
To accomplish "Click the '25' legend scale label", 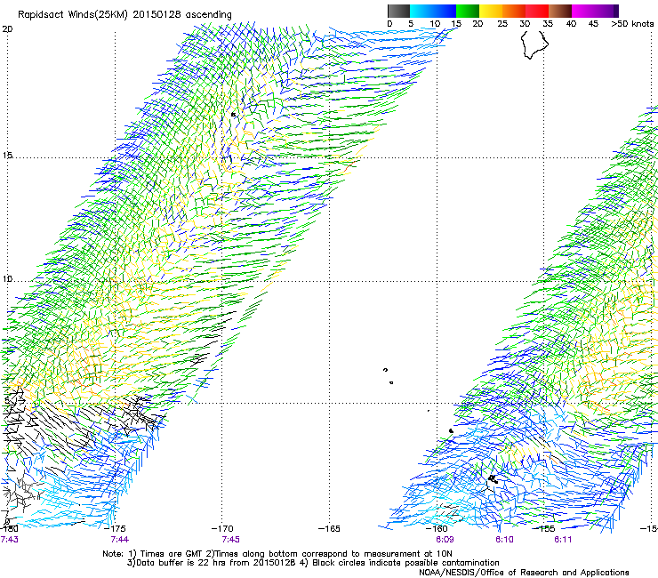I will point(502,24).
